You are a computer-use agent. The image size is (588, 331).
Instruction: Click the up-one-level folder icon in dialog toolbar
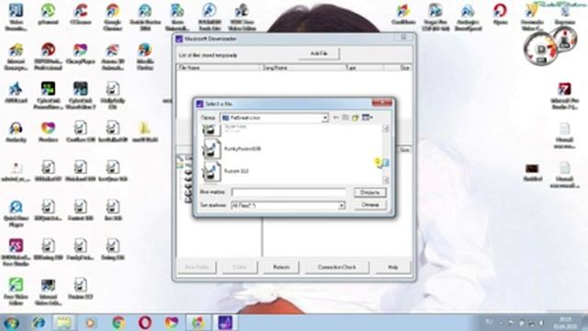[345, 118]
